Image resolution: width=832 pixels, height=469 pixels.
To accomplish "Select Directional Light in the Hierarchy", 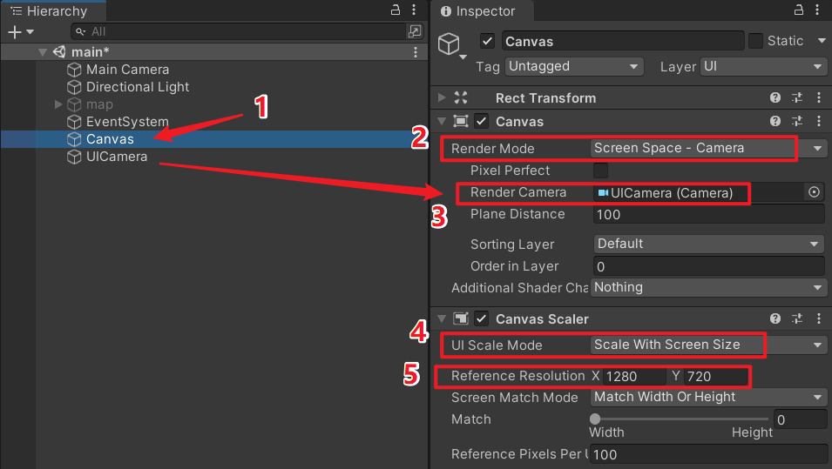I will (138, 87).
